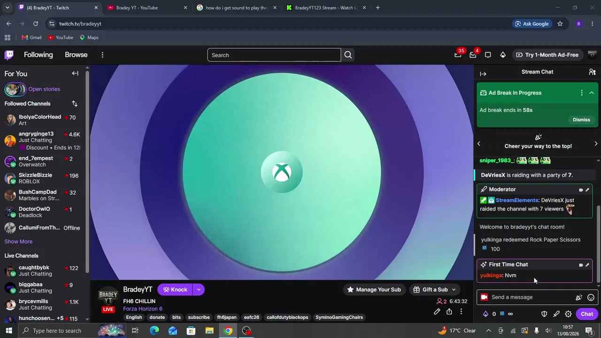Expand the Gift a Sub dropdown
The width and height of the screenshot is (601, 338).
point(454,290)
